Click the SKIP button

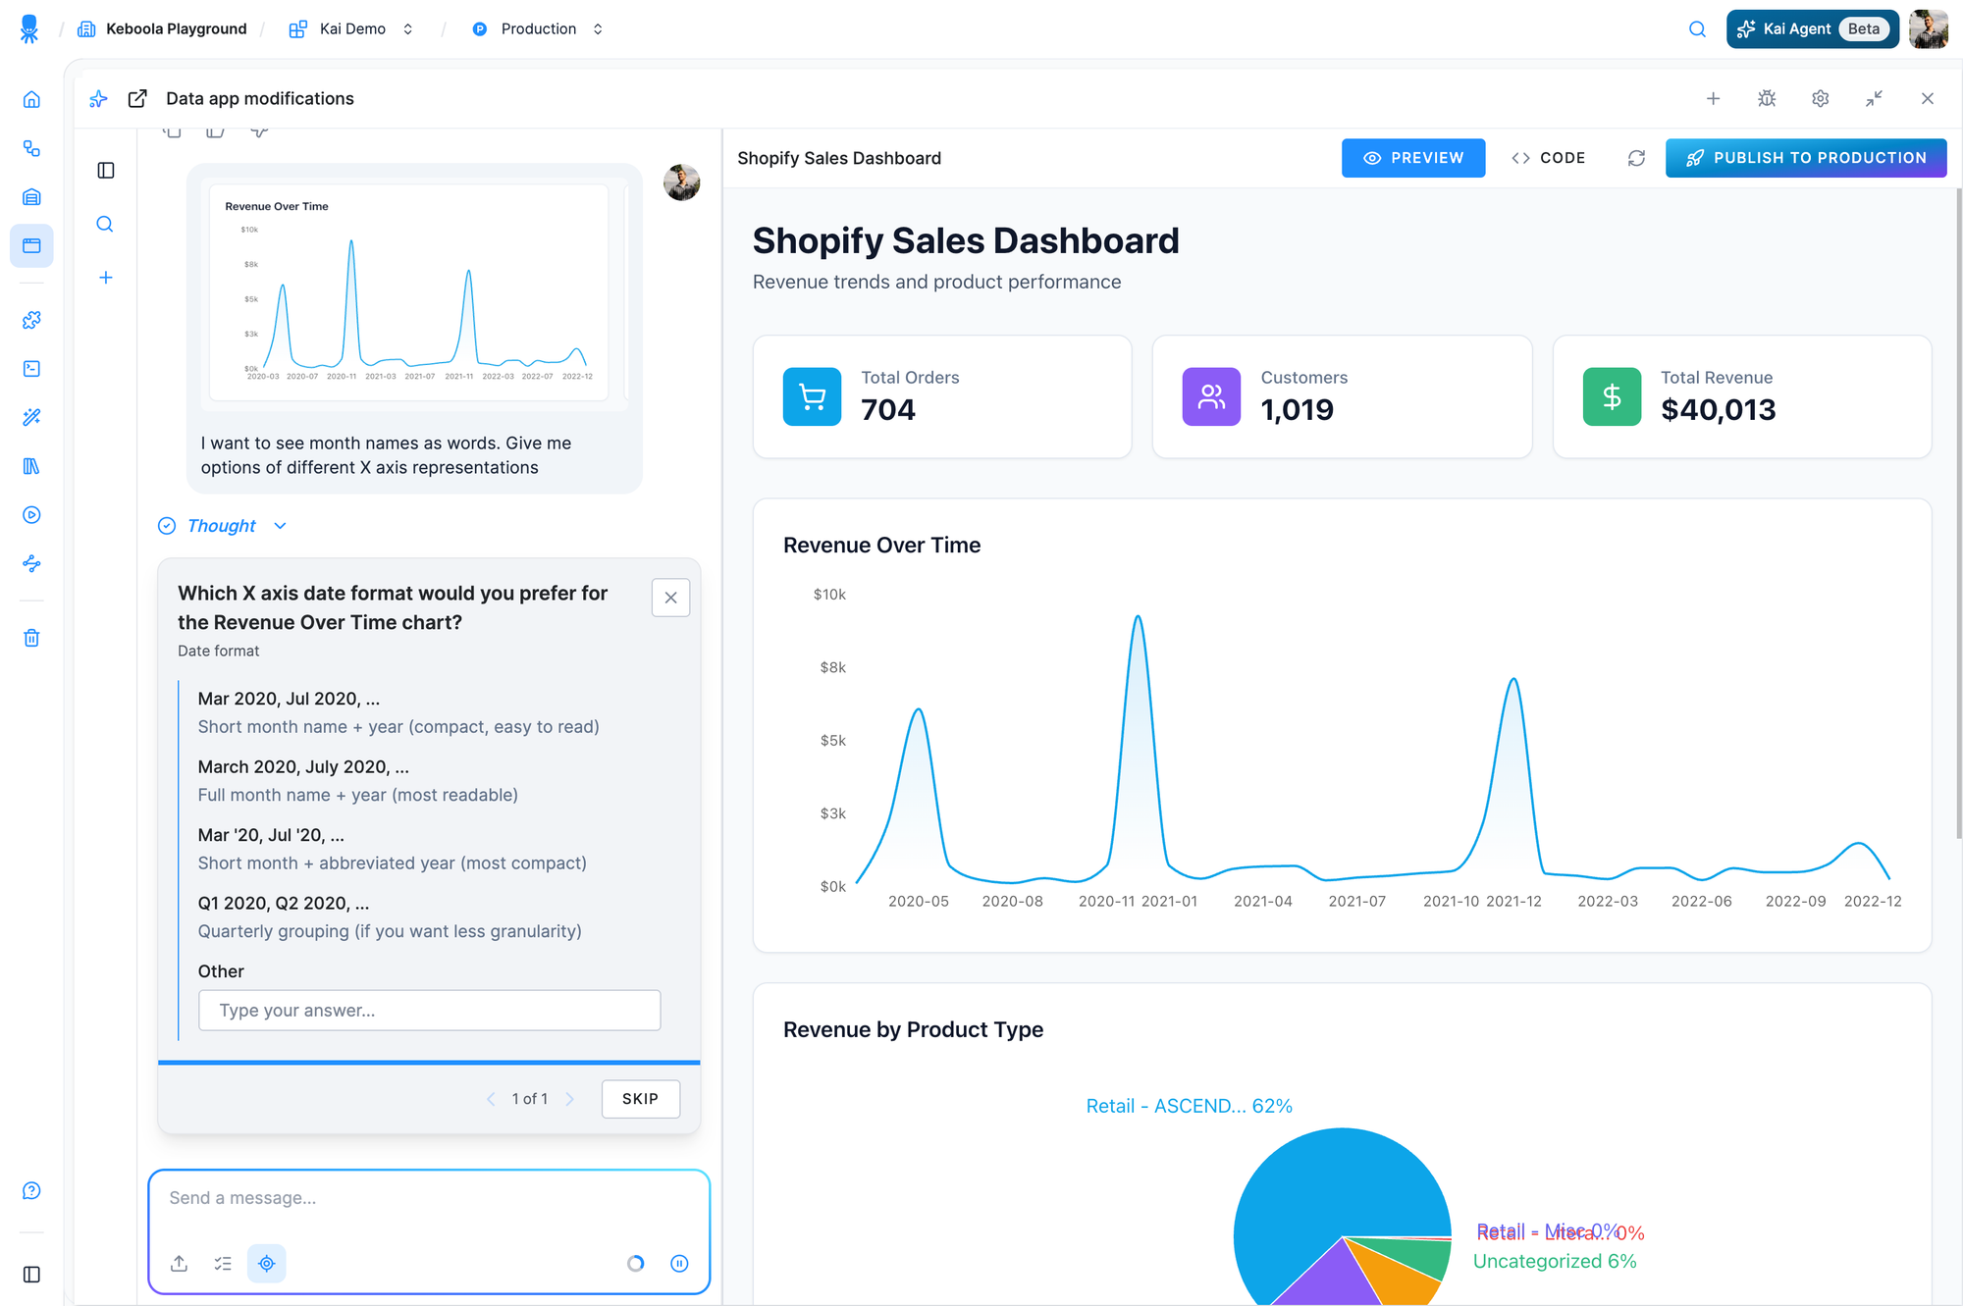640,1099
